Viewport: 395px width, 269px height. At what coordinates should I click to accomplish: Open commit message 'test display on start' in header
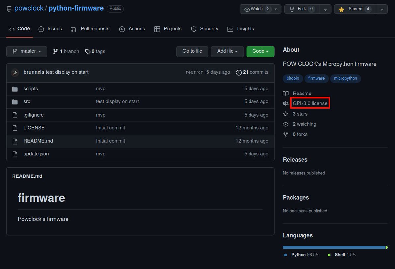point(67,72)
